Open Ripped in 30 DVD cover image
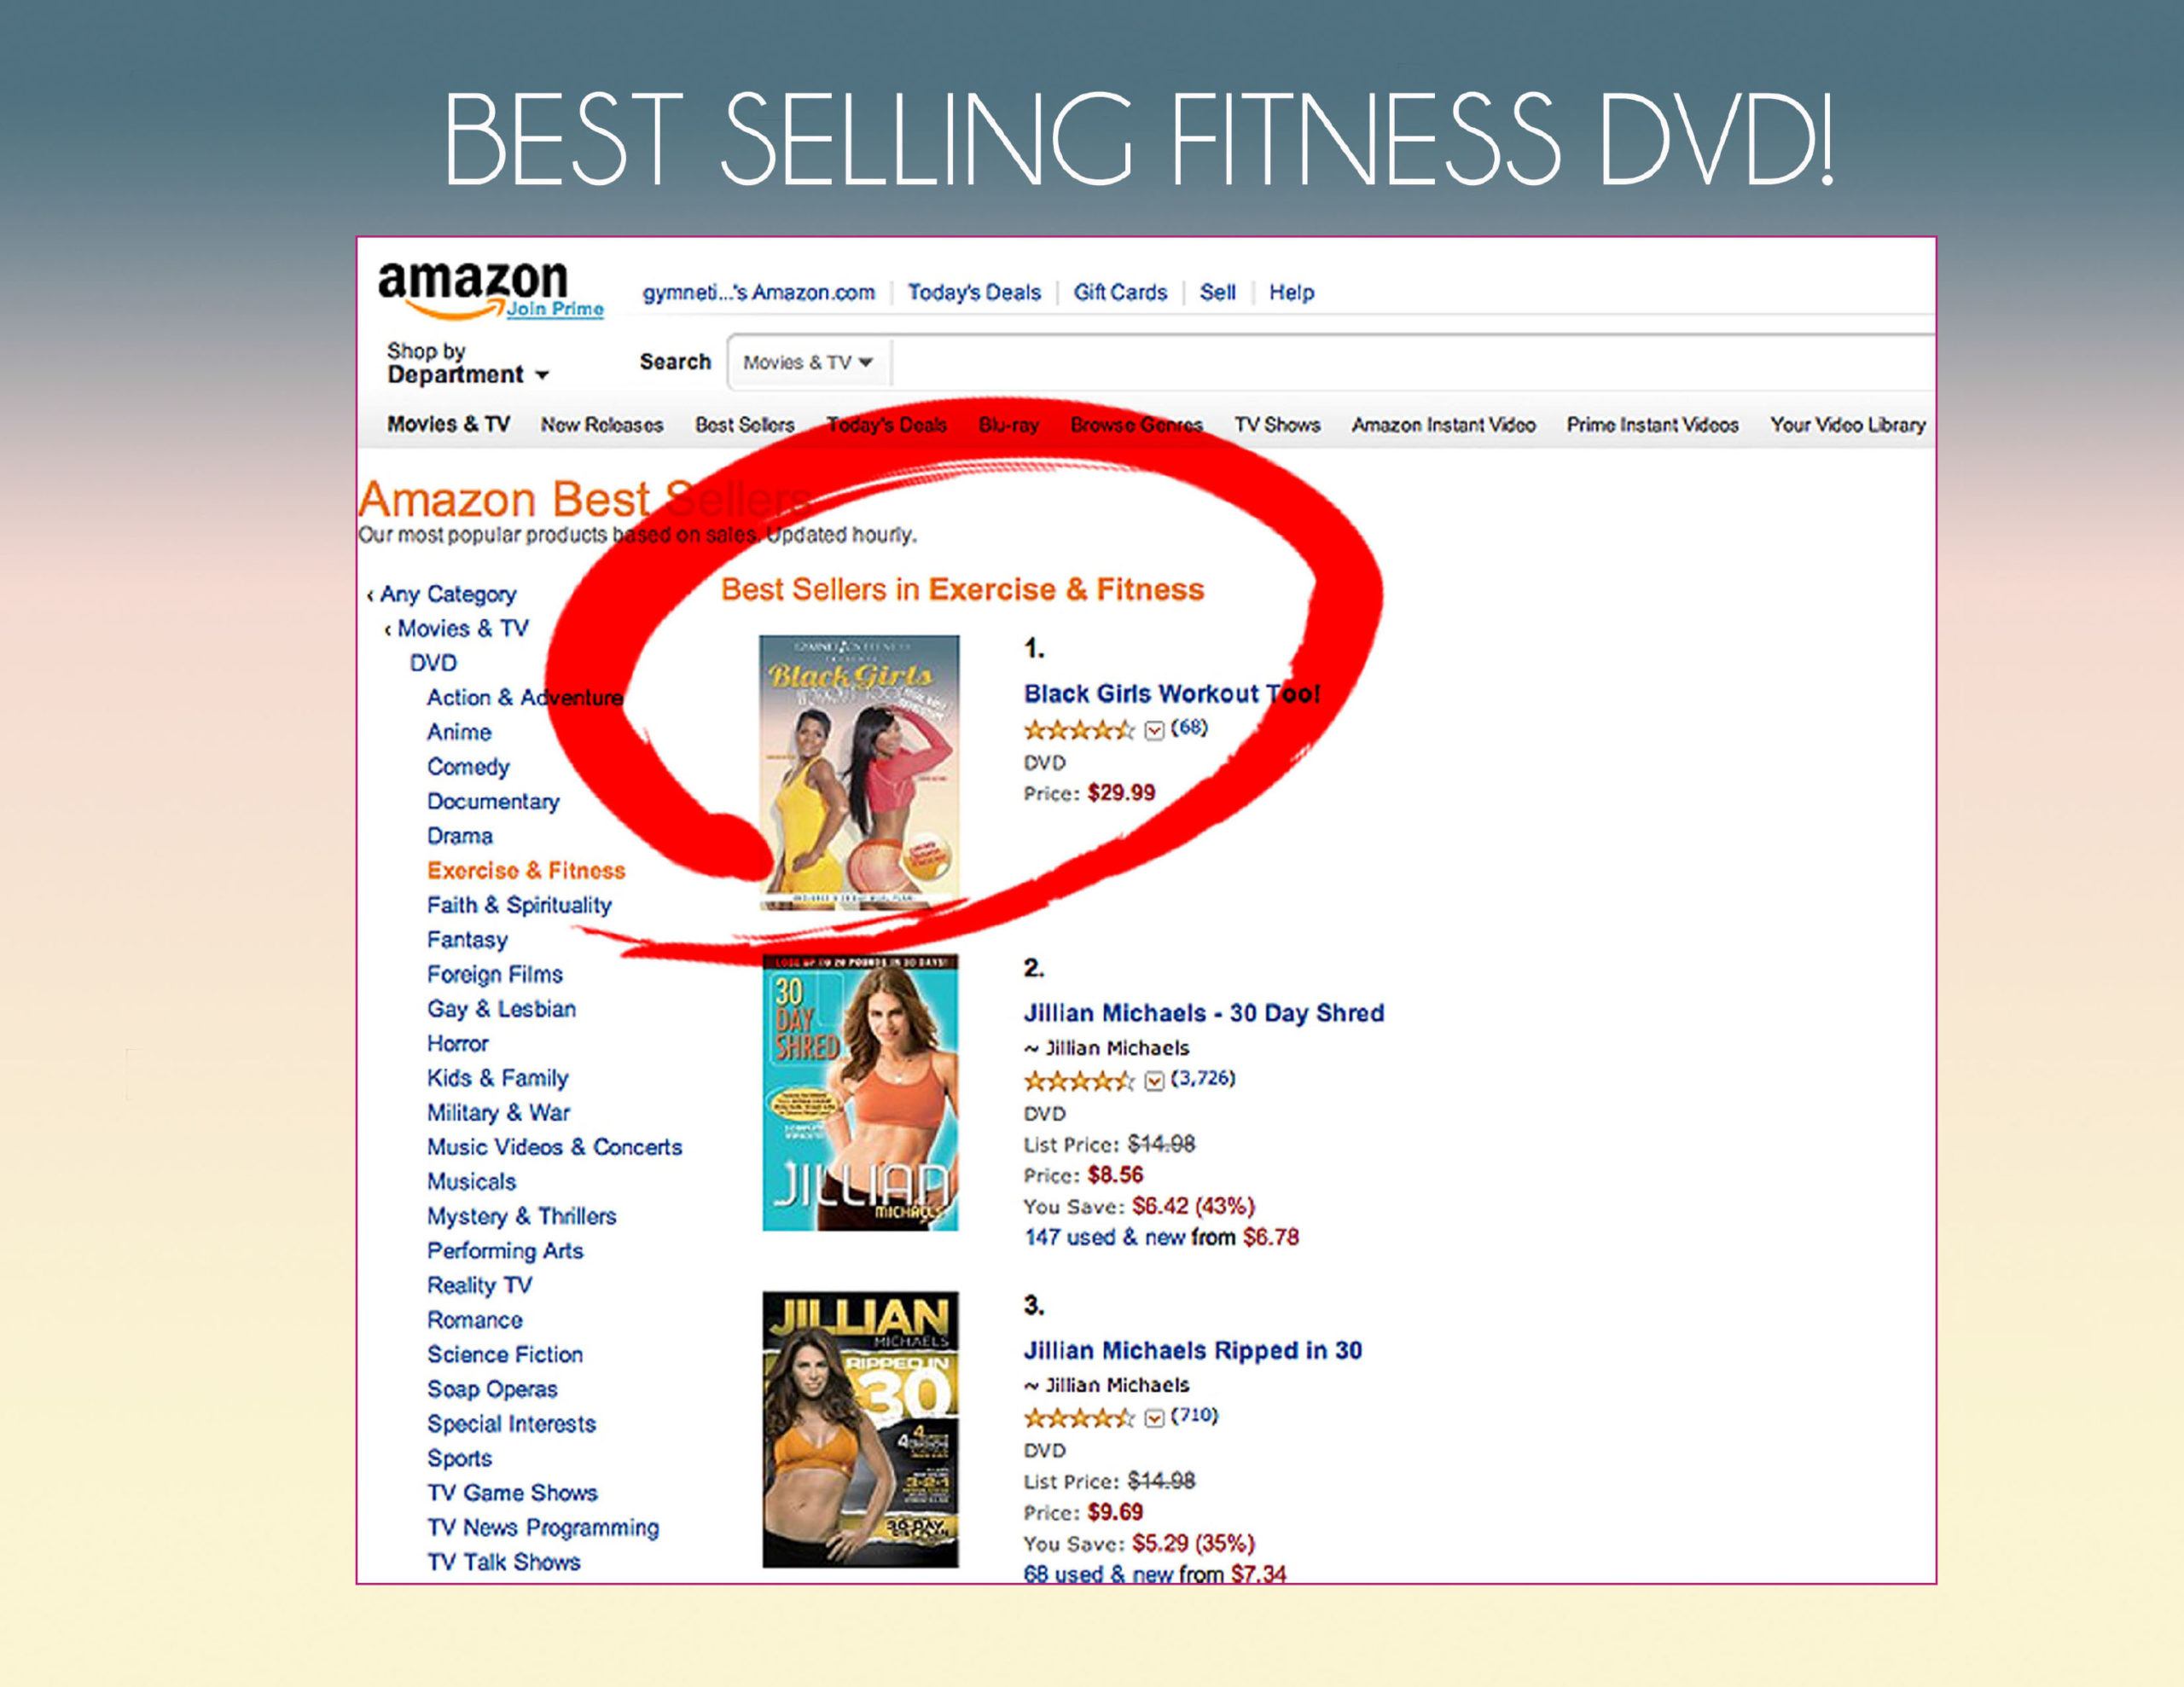Viewport: 2184px width, 1687px height. click(860, 1429)
